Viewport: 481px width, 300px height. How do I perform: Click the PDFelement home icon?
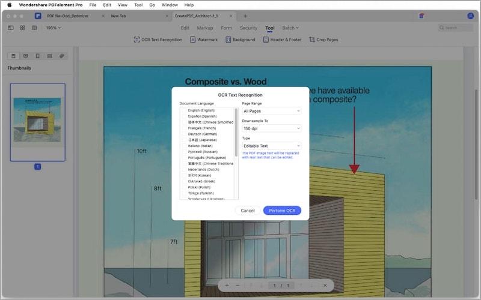pyautogui.click(x=38, y=16)
